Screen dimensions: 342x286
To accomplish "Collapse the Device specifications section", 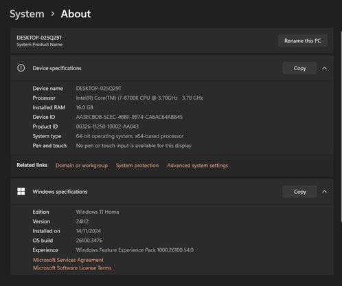I will click(x=325, y=68).
